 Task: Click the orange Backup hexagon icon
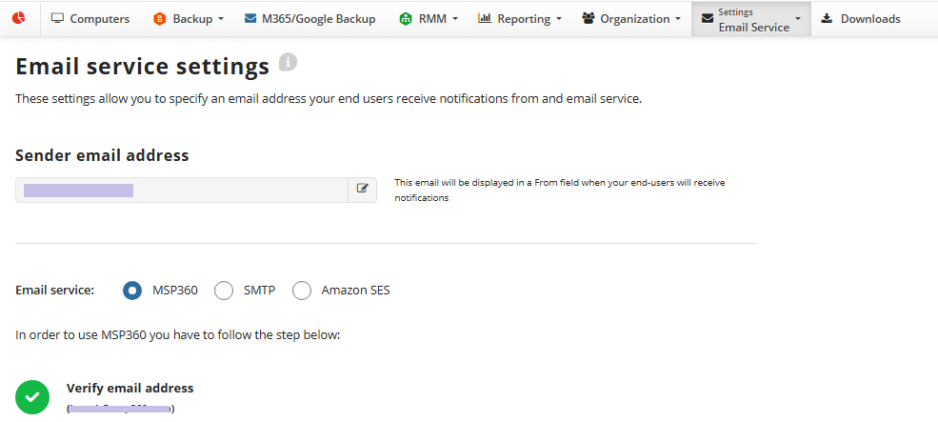coord(159,19)
